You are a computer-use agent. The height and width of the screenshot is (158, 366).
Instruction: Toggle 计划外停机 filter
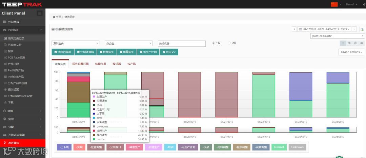(x=85, y=52)
